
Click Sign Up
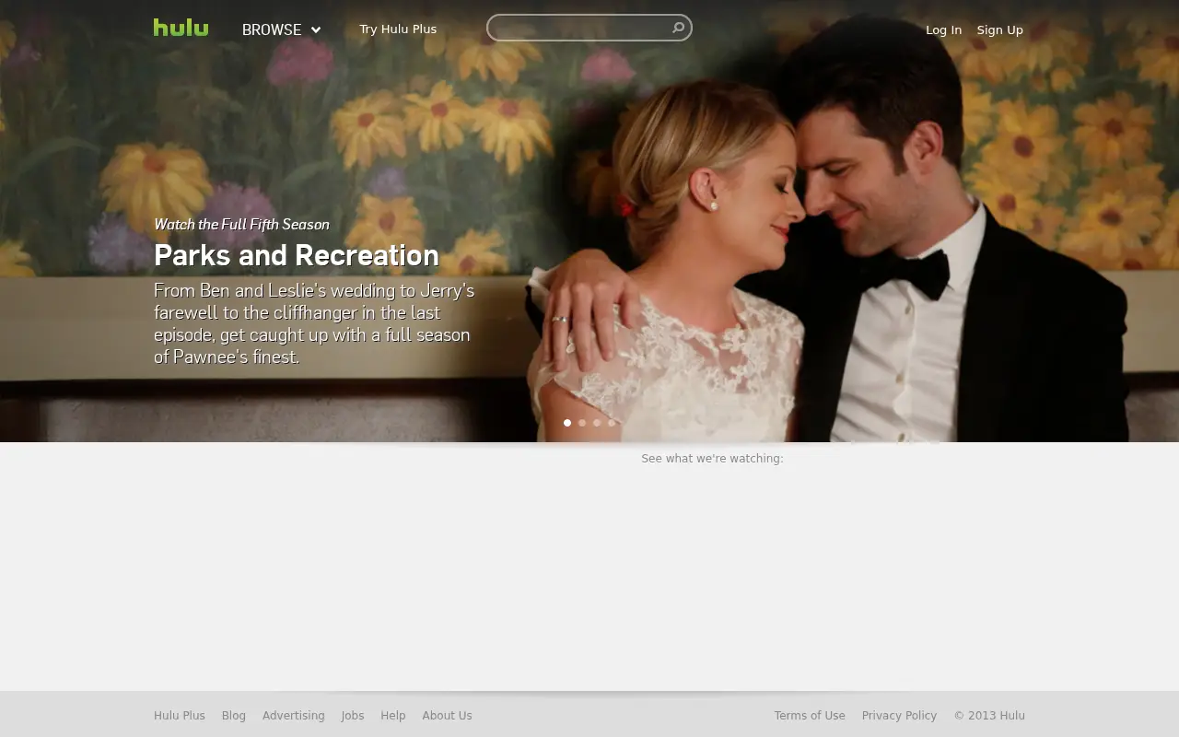point(999,29)
